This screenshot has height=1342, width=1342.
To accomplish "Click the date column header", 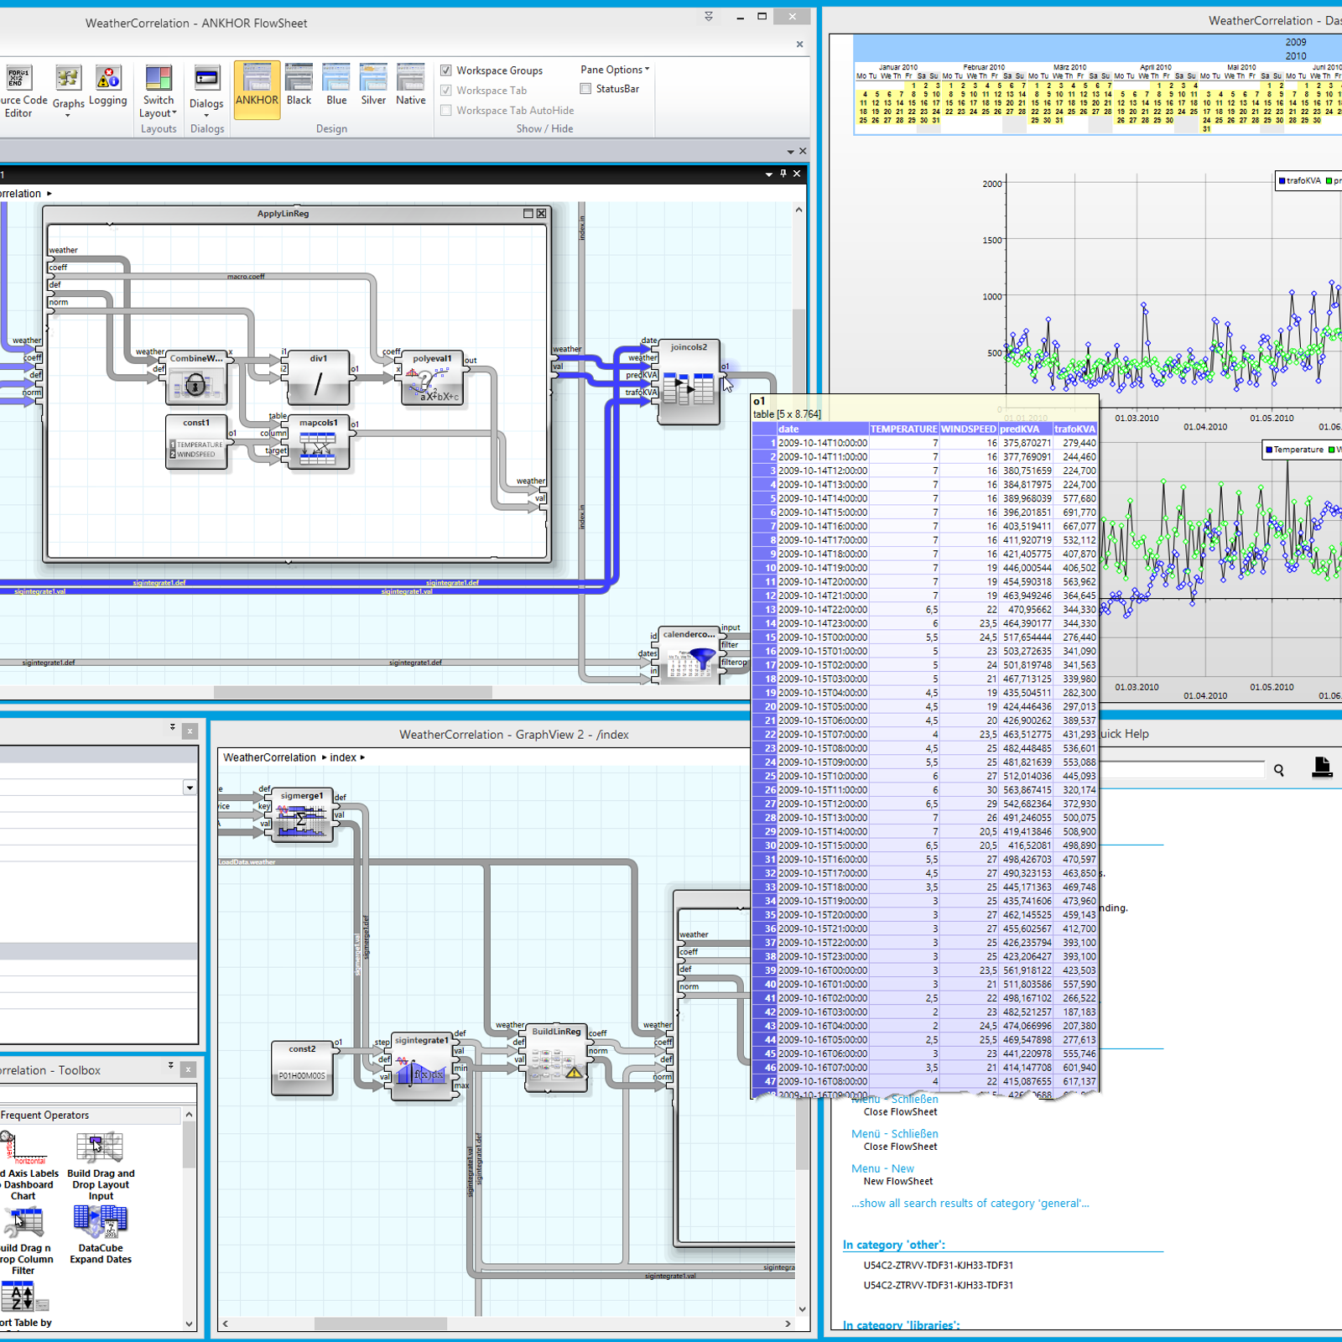I will point(822,429).
